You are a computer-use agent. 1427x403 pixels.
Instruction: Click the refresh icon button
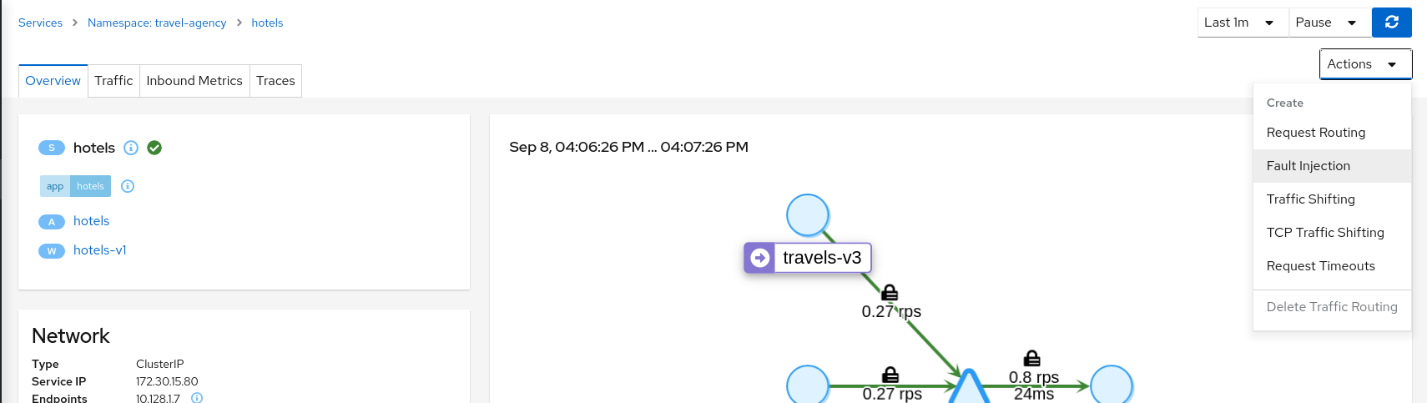1391,23
